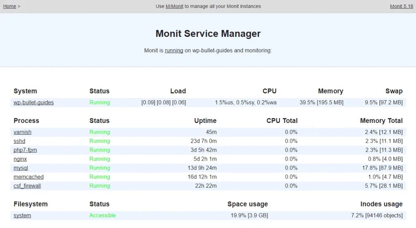Screen dimensions: 416x228
Task: Click the Accessible filesystem status
Action: [102, 215]
